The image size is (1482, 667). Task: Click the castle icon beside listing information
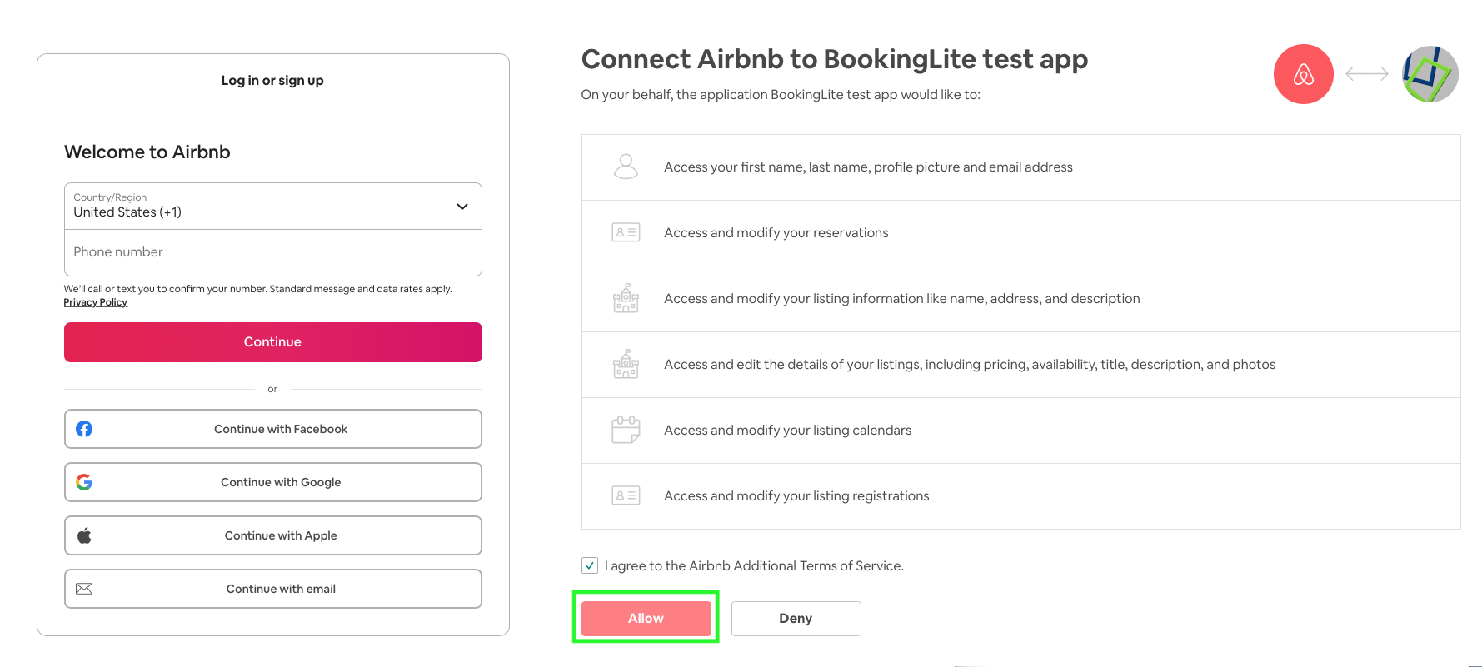click(x=626, y=298)
